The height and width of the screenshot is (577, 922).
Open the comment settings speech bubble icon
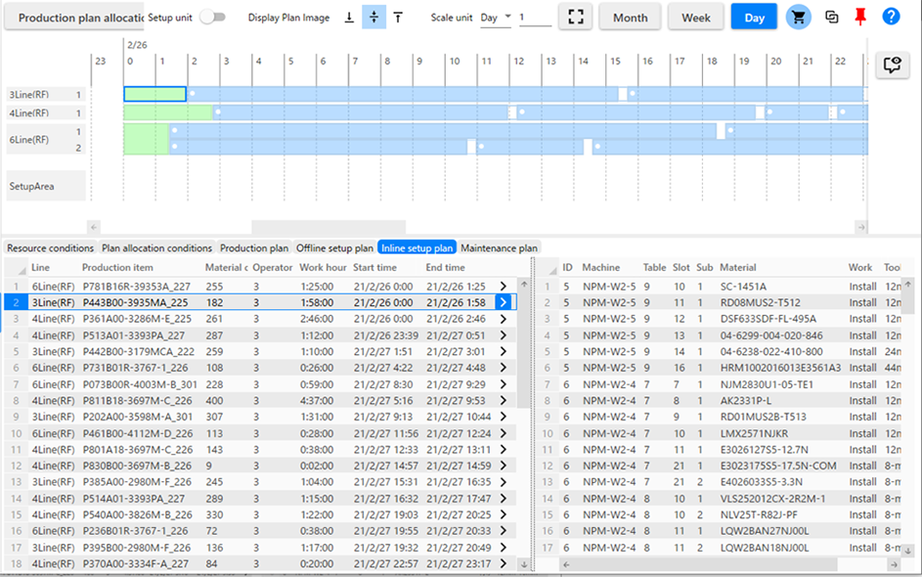click(892, 65)
